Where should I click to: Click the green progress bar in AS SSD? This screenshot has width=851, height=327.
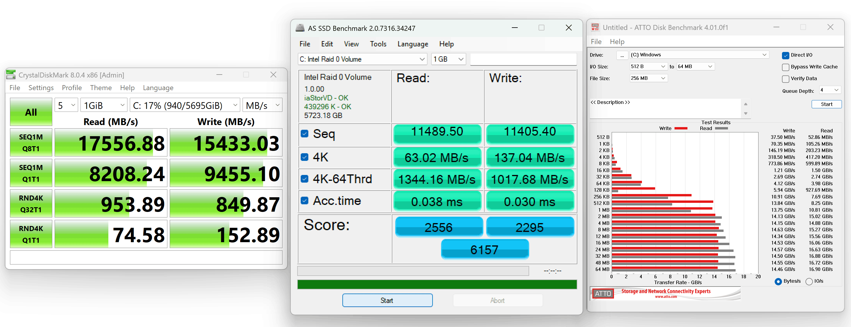pos(437,284)
